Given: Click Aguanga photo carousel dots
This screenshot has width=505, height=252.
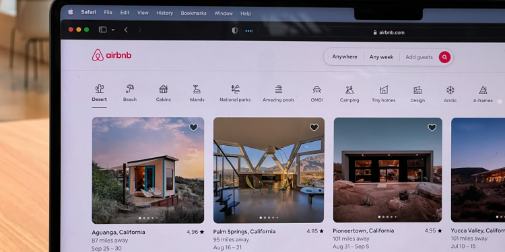Looking at the screenshot, I should [x=148, y=218].
